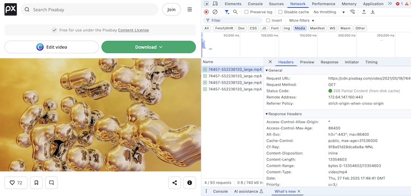Click the network Filter text field

233,21
